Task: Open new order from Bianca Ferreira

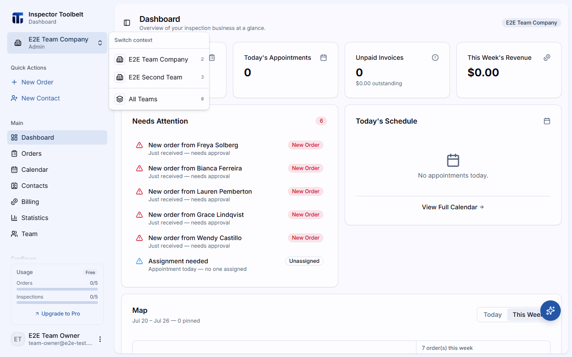Action: tap(230, 172)
